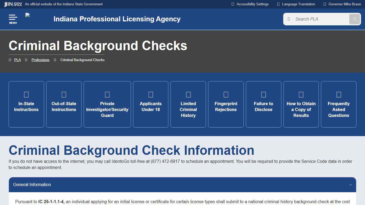Open How to Obtain a Copy of Results
365x205 pixels.
(x=301, y=104)
